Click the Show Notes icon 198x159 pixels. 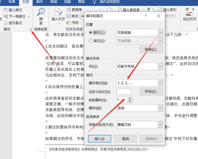tap(6, 23)
